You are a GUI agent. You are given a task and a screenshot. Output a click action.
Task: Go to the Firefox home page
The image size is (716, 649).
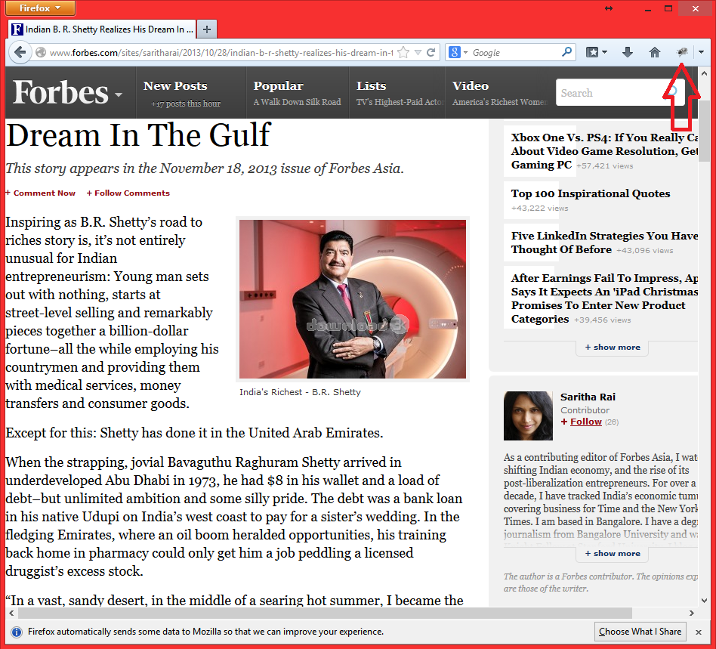tap(654, 53)
